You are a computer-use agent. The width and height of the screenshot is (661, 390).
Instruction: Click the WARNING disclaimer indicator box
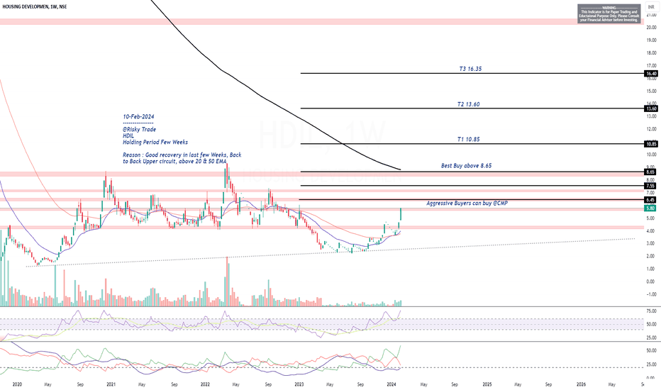point(609,14)
